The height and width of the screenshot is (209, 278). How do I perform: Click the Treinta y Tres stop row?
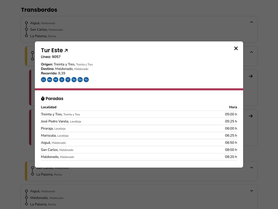139,114
